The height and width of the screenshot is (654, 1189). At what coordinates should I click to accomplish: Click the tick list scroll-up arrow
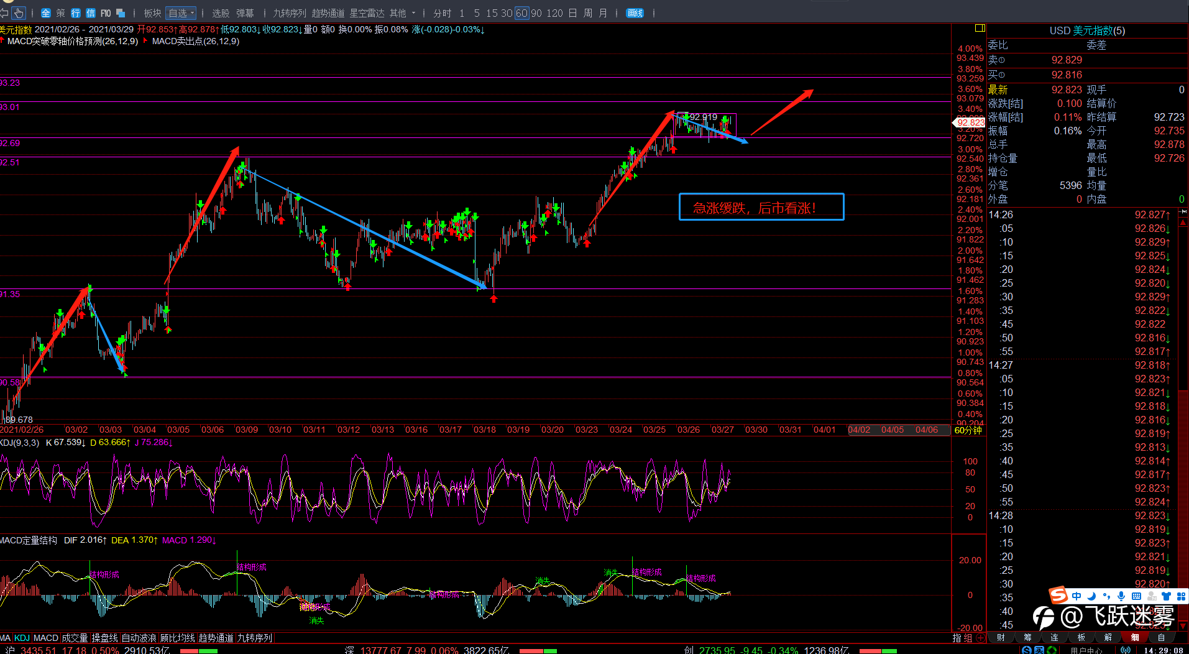pos(1183,221)
